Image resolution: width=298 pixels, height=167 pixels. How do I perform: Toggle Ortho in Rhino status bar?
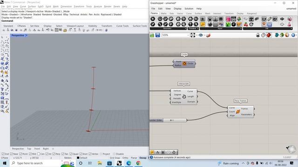125,158
